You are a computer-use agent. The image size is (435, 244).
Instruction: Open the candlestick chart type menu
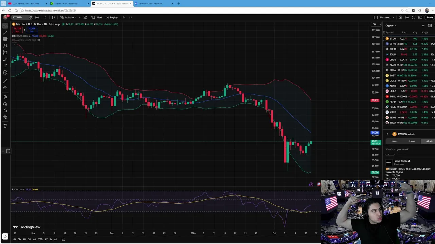tap(53, 17)
